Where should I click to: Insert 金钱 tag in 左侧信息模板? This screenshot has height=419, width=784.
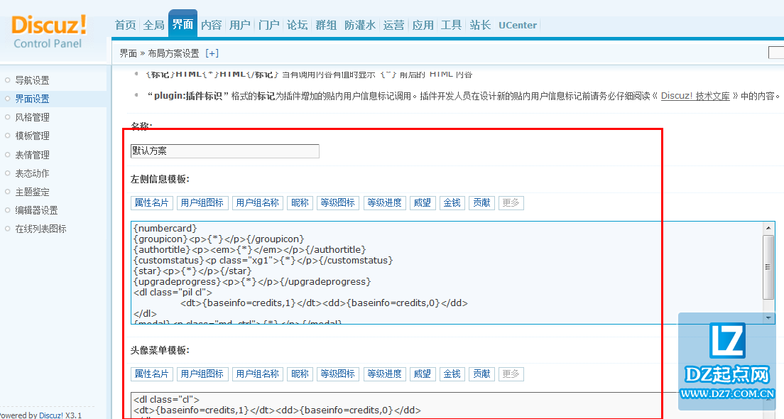(x=452, y=202)
